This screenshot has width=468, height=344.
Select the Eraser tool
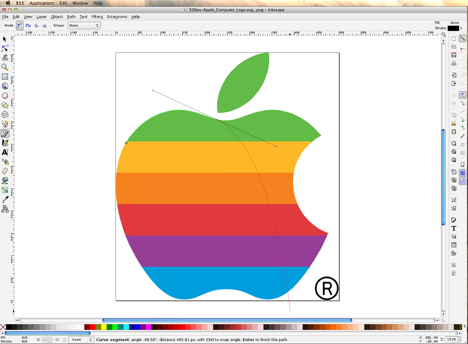point(5,171)
